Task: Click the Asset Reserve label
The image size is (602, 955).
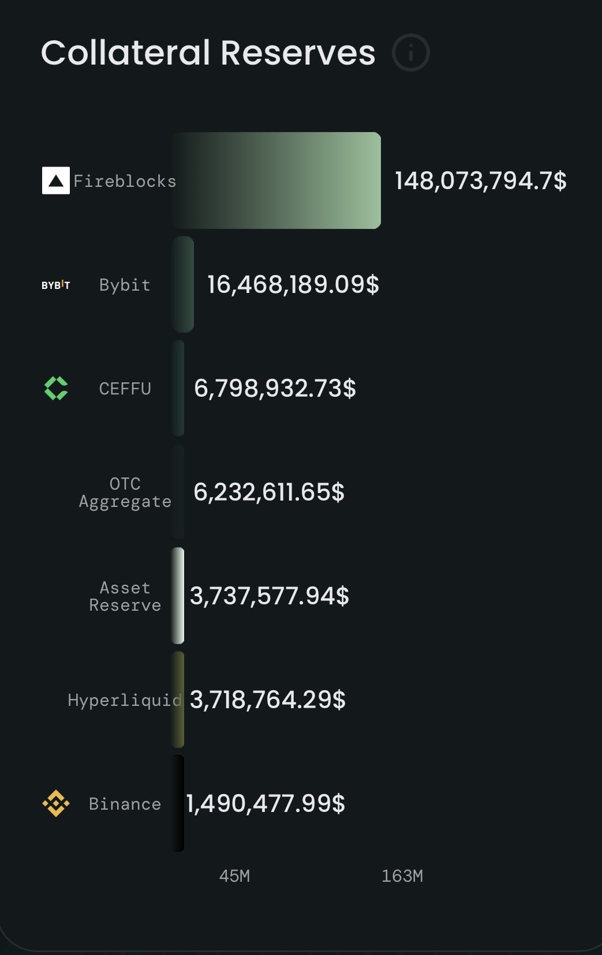Action: coord(125,596)
